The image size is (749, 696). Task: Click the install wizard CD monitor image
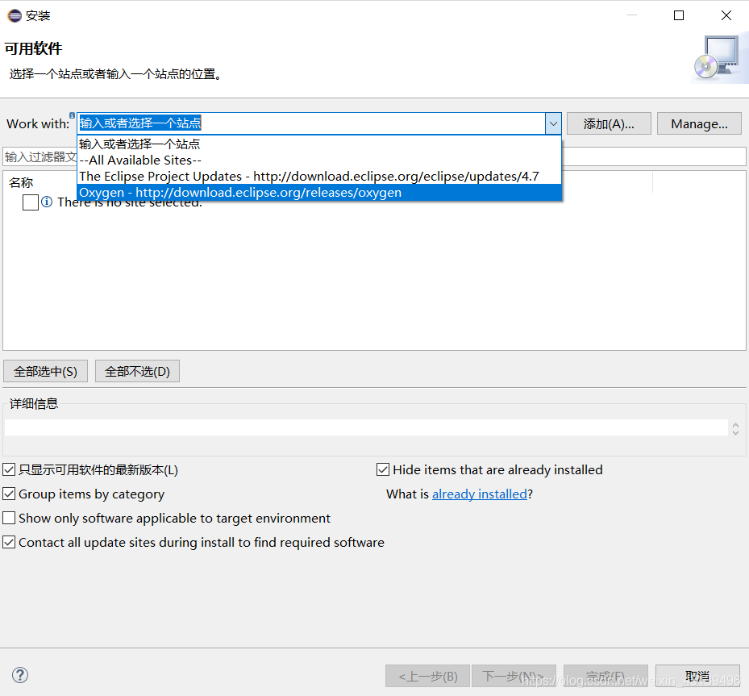point(718,58)
